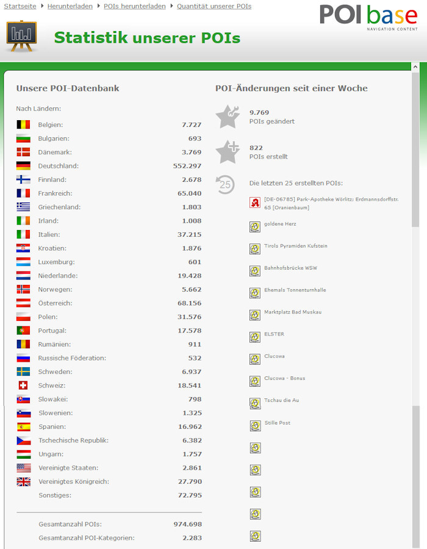427x549 pixels.
Task: Click the United Kingdom flag icon
Action: (23, 482)
